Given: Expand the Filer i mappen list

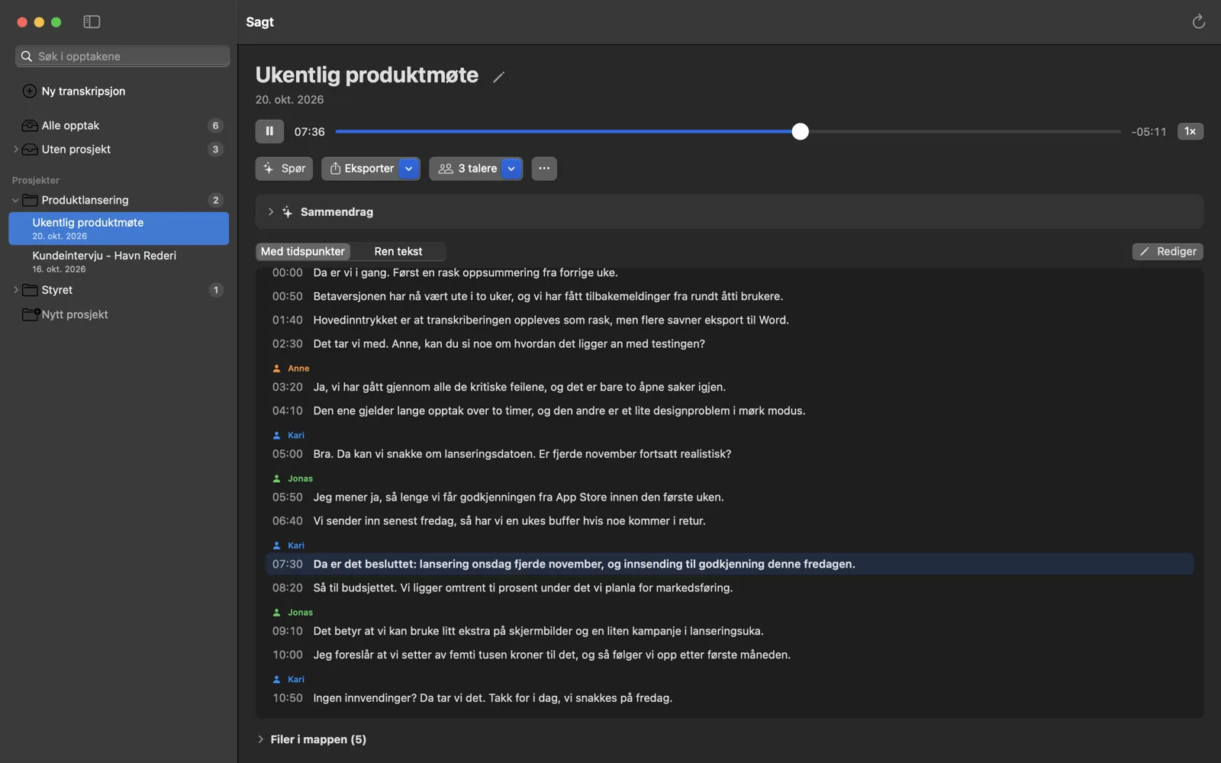Looking at the screenshot, I should pyautogui.click(x=261, y=739).
